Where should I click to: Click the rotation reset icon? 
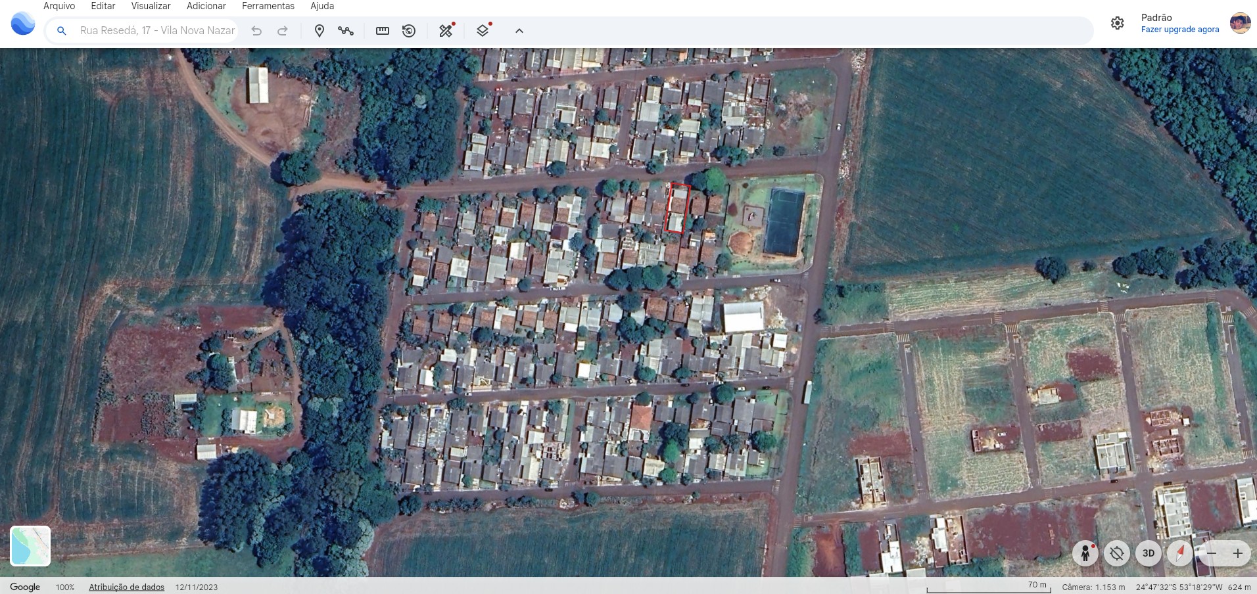coord(1117,553)
